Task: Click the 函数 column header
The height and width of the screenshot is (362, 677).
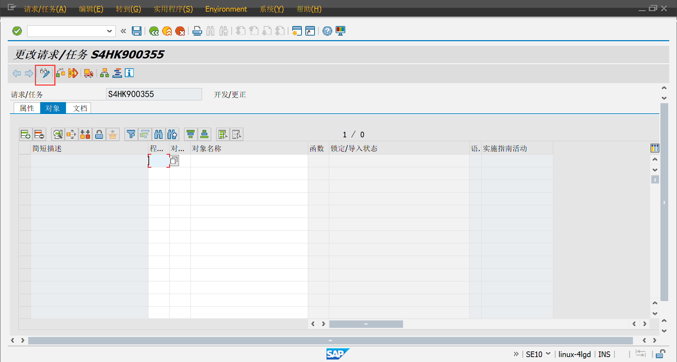Action: pos(318,148)
